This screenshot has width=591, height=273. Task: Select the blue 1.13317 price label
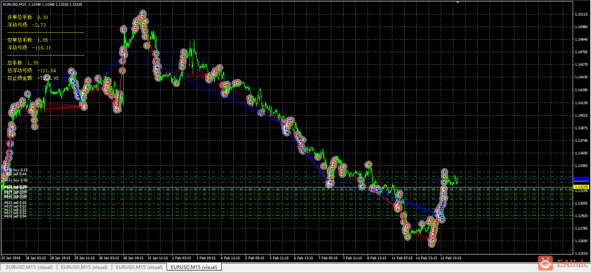[581, 179]
